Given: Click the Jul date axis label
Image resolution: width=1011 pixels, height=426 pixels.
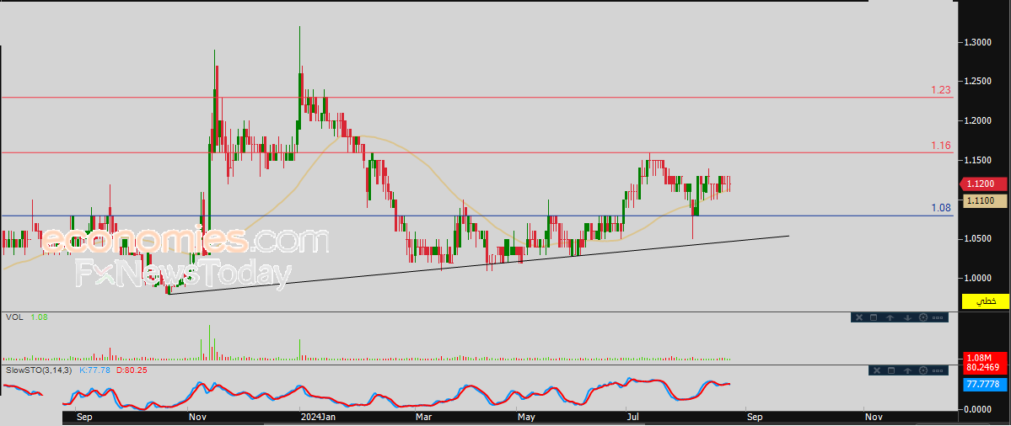Looking at the screenshot, I should [634, 417].
